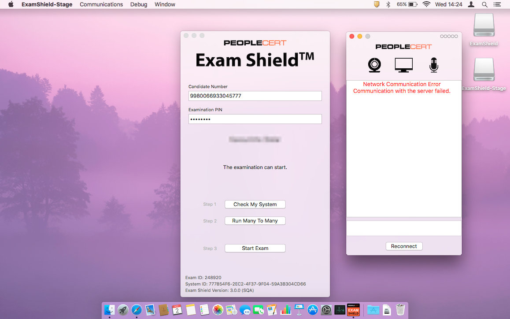The image size is (510, 319).
Task: Open the Debug menu
Action: click(x=139, y=4)
